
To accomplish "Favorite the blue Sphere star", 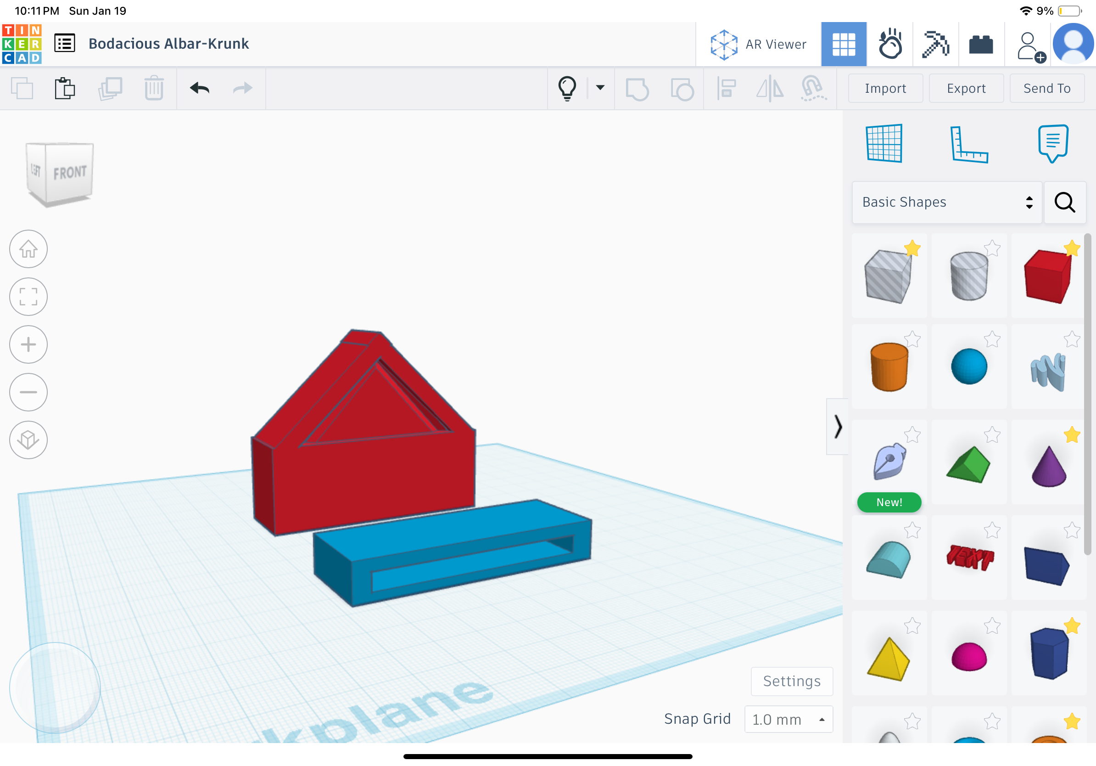I will 992,339.
